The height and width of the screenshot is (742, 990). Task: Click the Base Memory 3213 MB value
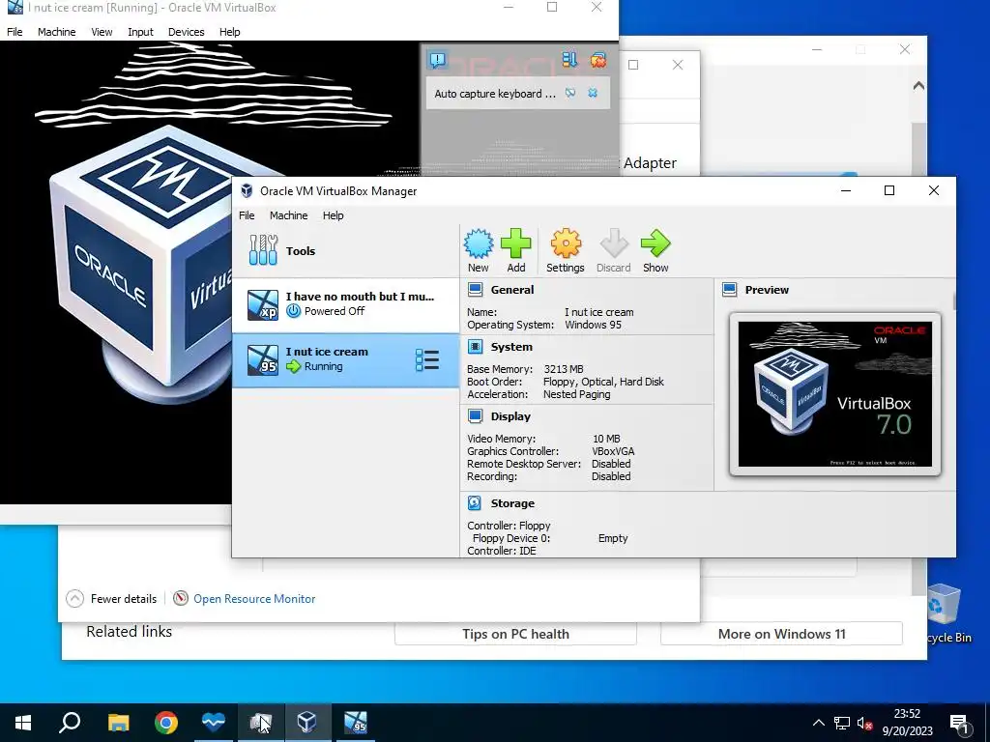(x=564, y=369)
